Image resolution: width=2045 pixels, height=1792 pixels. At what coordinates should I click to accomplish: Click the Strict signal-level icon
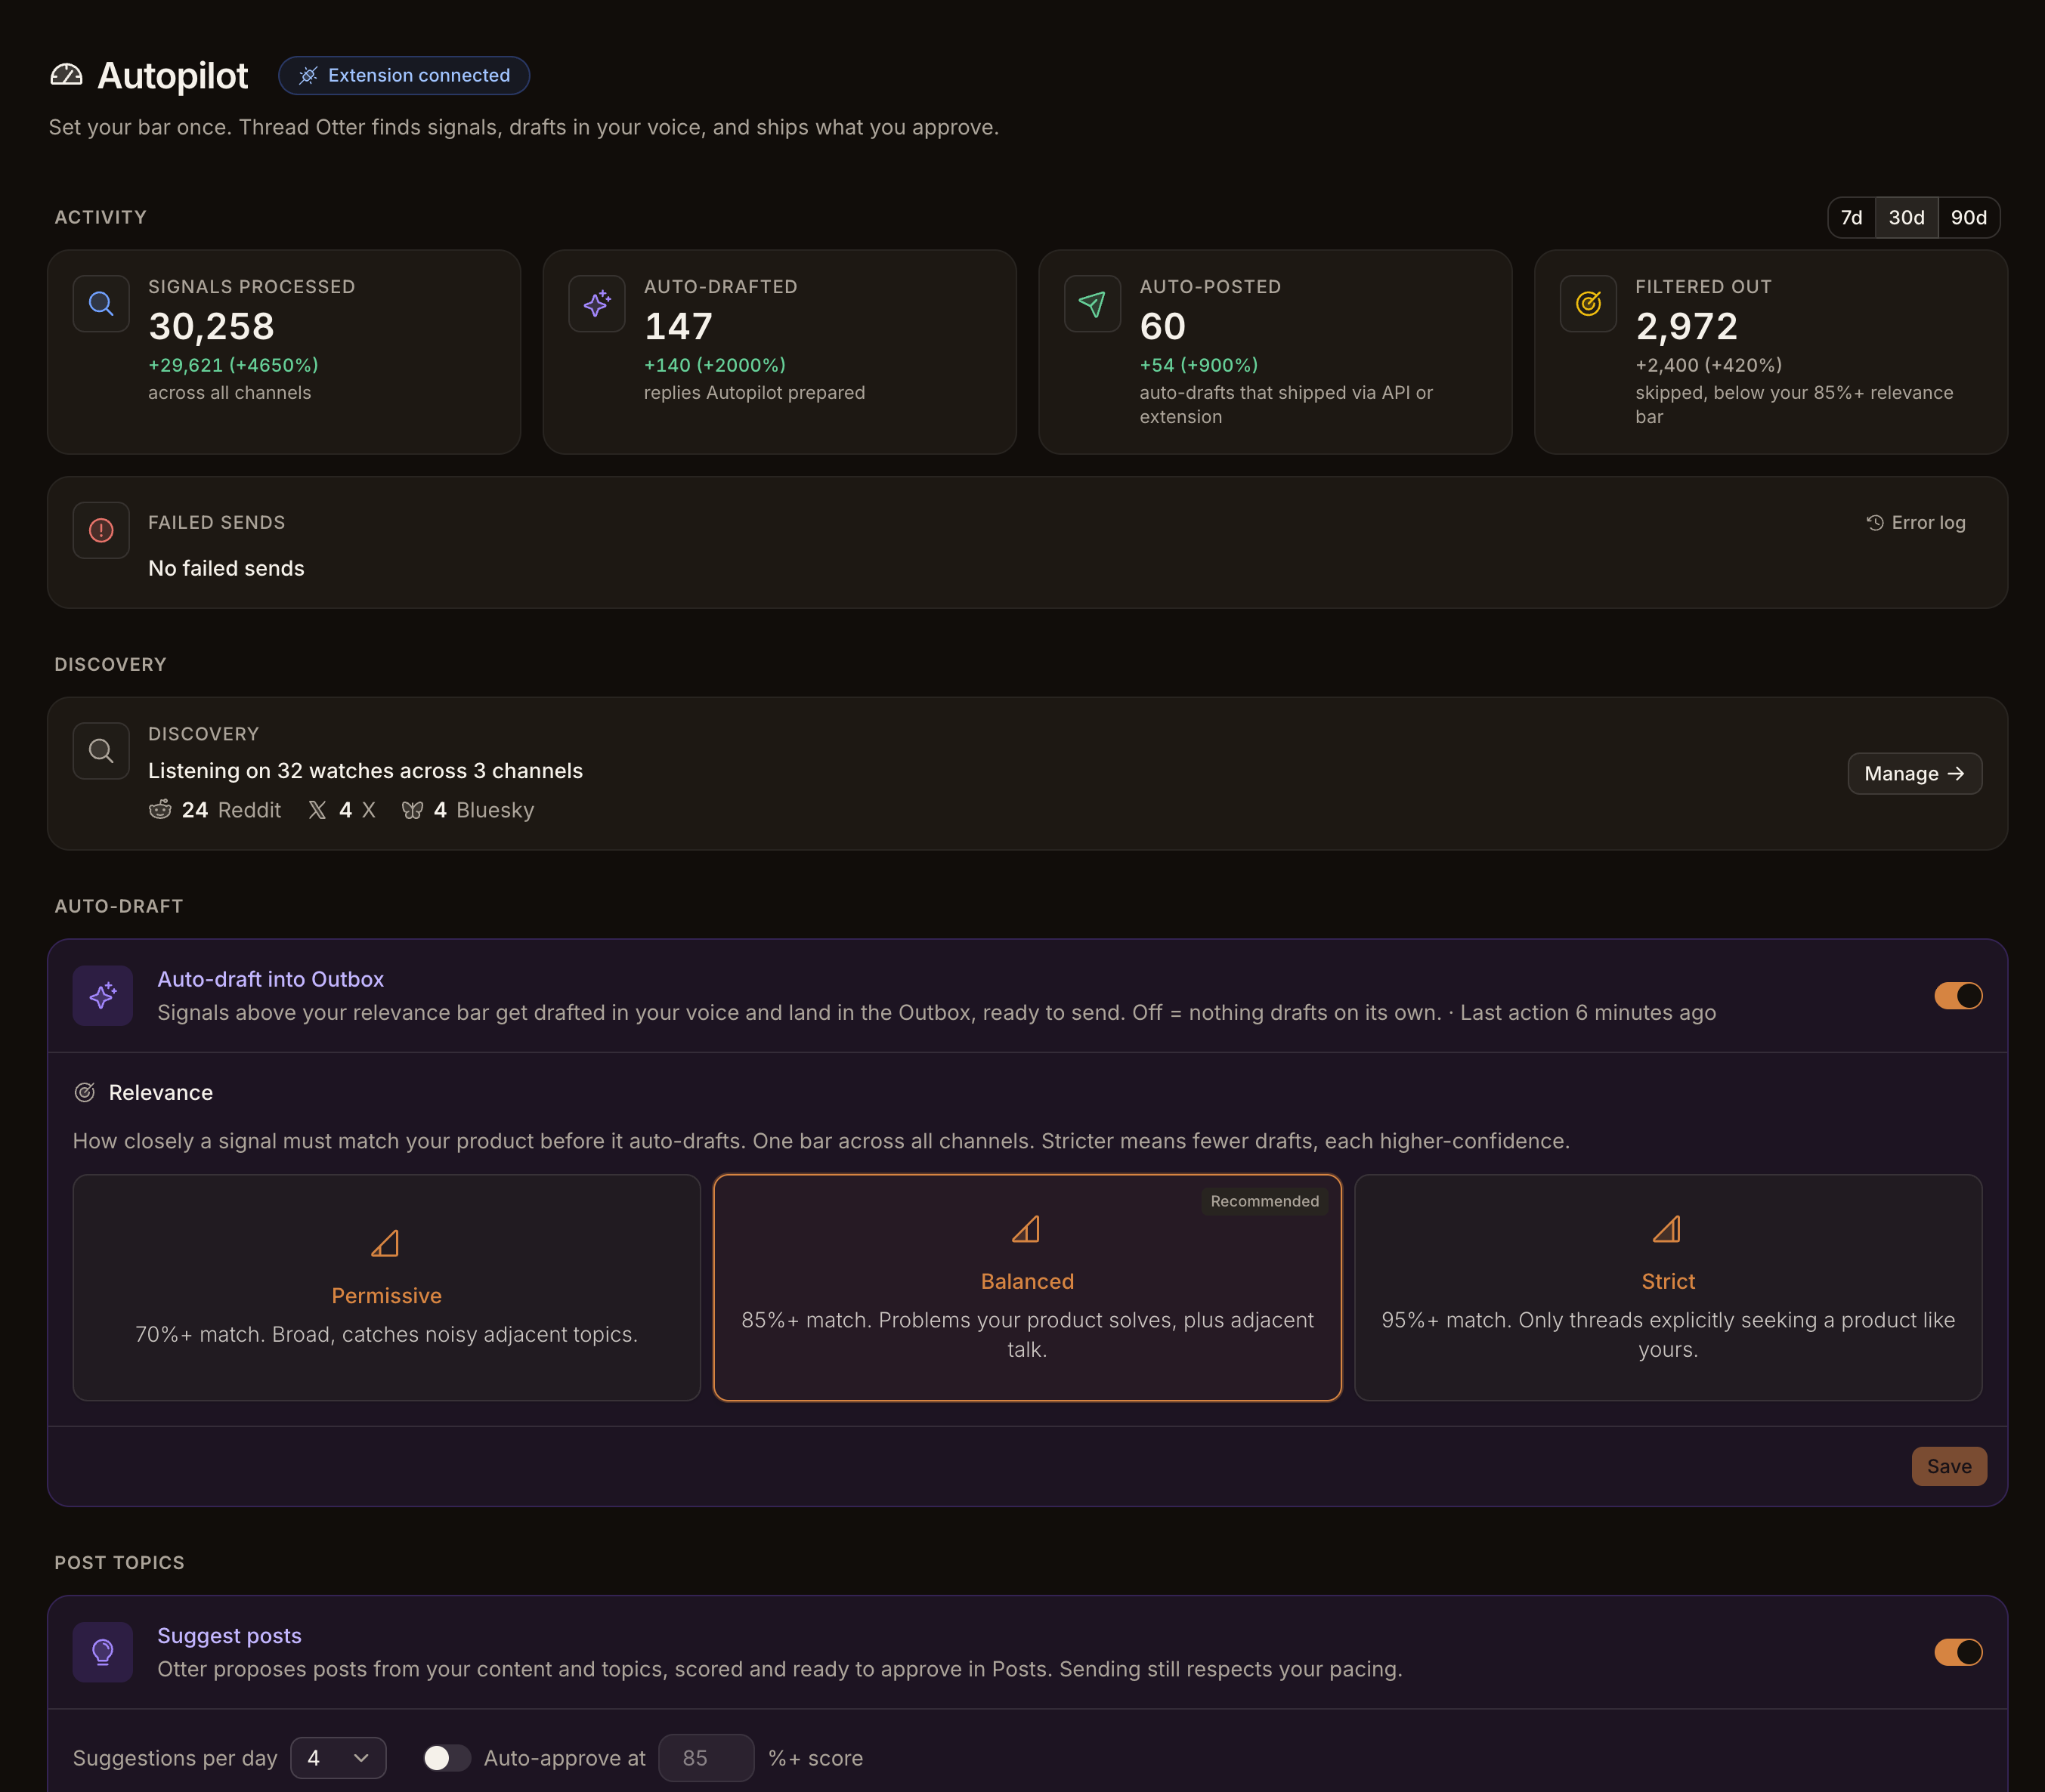[x=1668, y=1229]
